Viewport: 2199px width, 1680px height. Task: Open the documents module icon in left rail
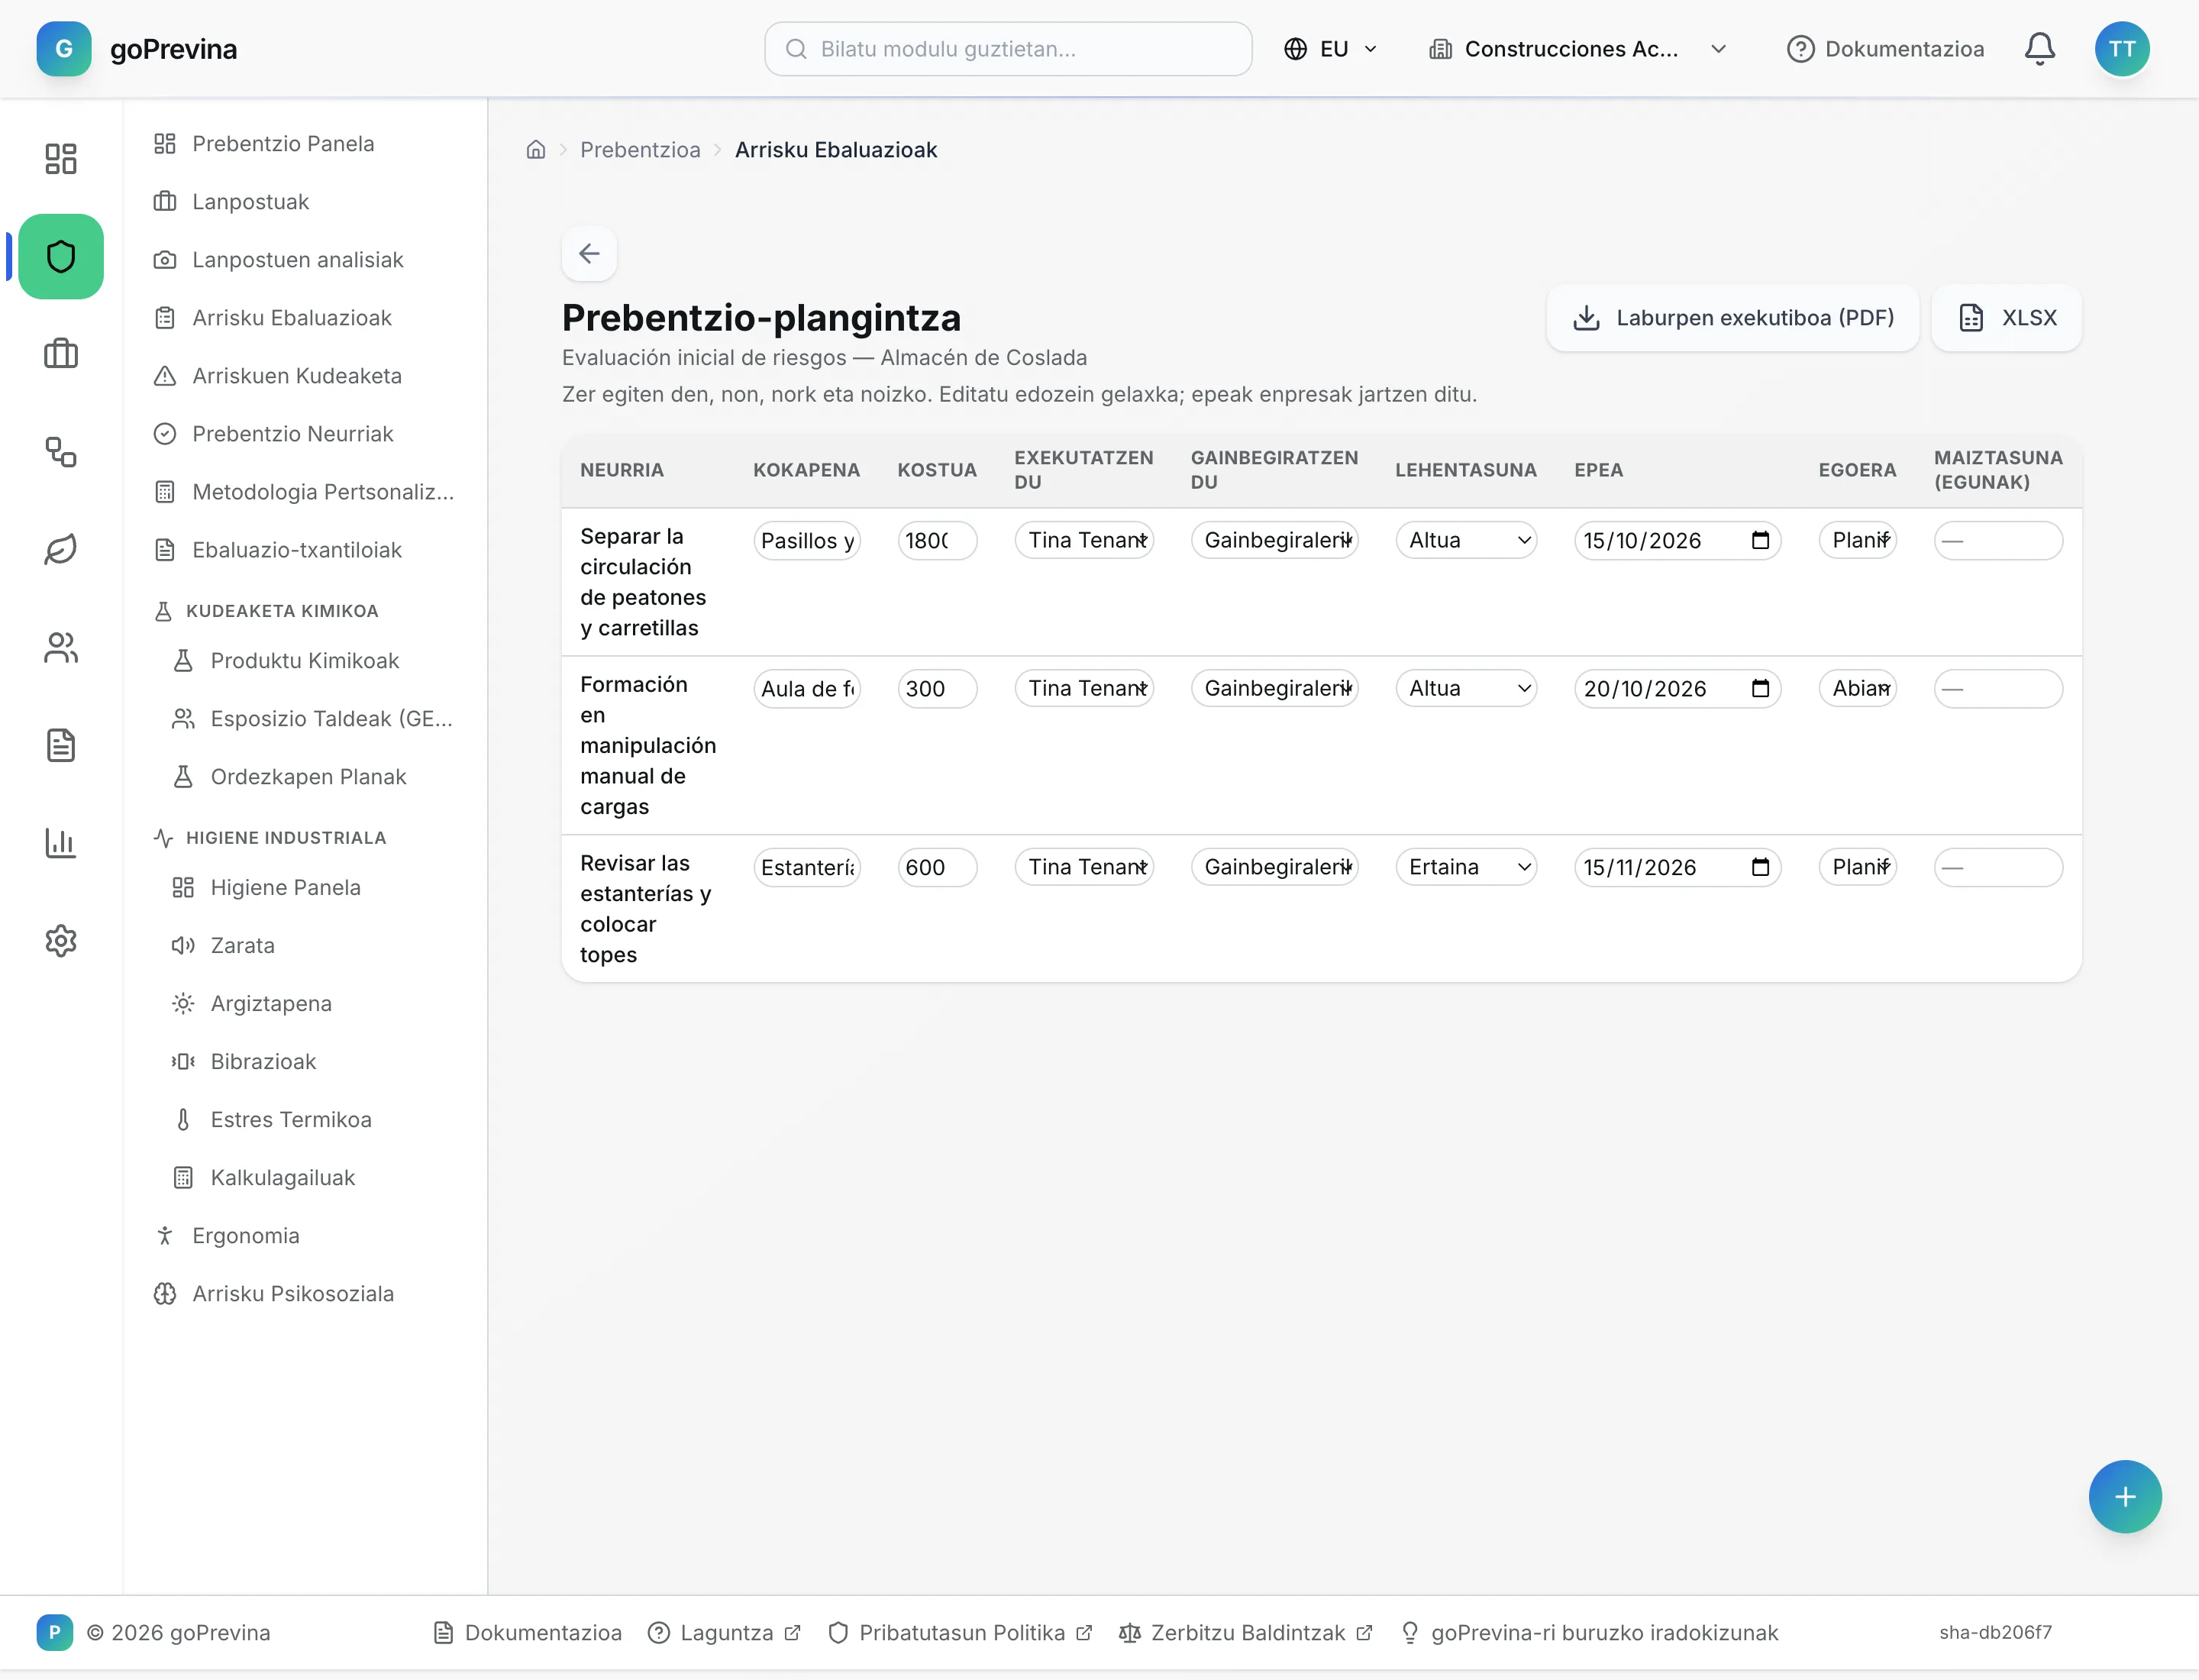coord(61,745)
